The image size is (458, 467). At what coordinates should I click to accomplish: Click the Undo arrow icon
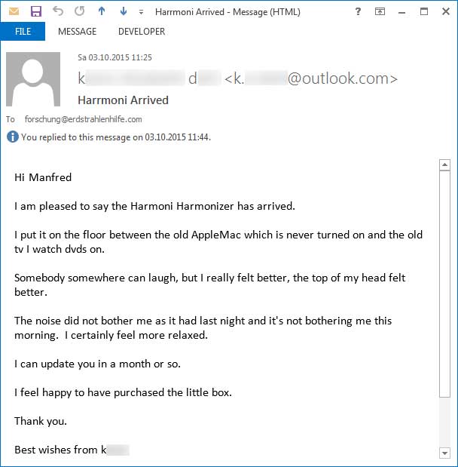point(58,11)
